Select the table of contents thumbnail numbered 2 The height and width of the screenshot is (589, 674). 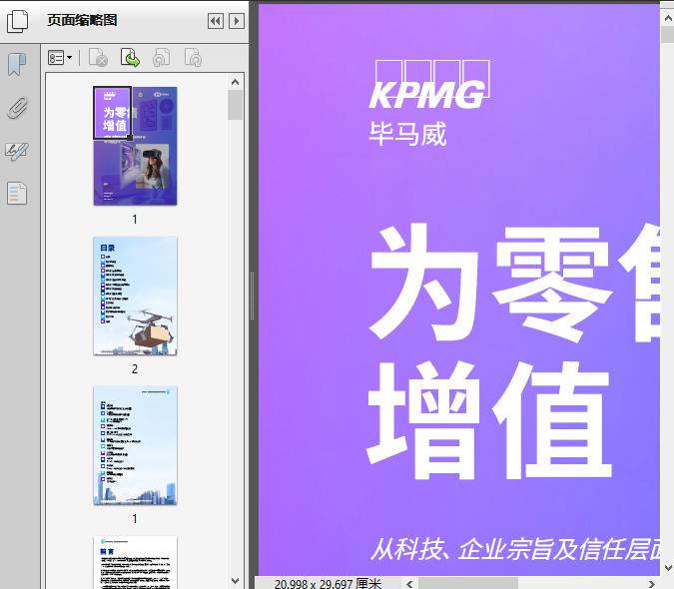click(135, 295)
